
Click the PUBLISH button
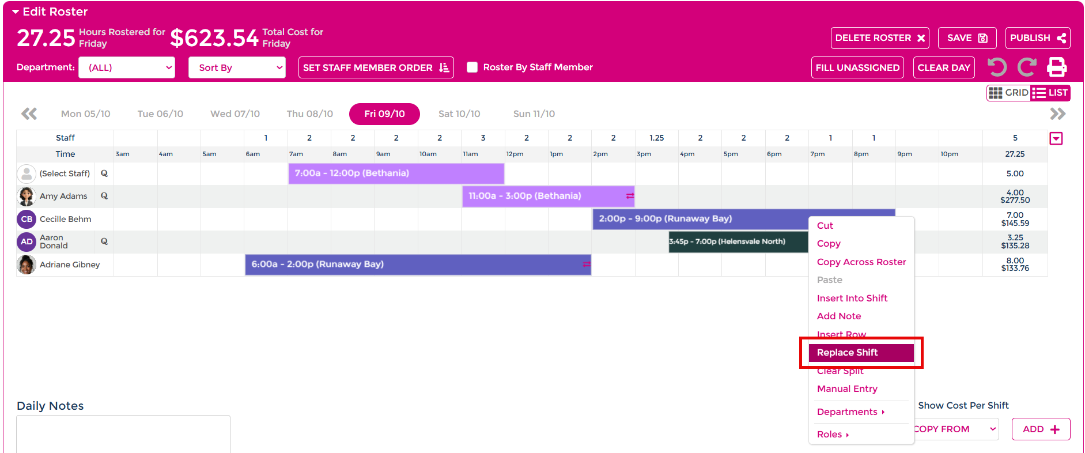(1038, 38)
